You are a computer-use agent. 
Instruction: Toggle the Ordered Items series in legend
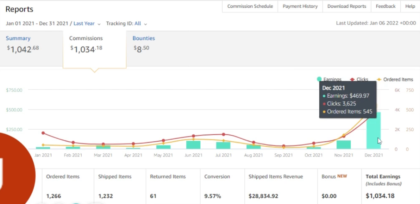pyautogui.click(x=395, y=79)
